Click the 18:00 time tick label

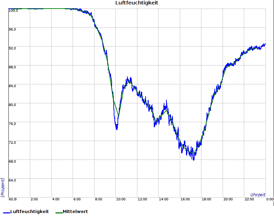coord(207,199)
